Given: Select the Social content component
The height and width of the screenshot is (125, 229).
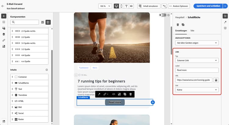Looking at the screenshot, I should (29, 113).
